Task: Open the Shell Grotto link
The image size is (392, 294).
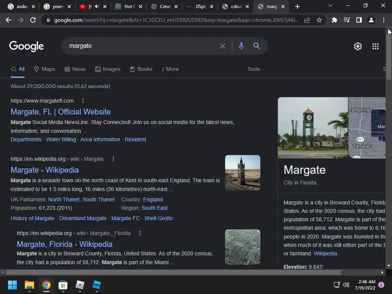Action: tap(158, 218)
